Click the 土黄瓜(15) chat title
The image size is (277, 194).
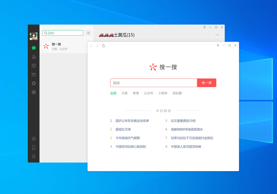click(x=117, y=35)
